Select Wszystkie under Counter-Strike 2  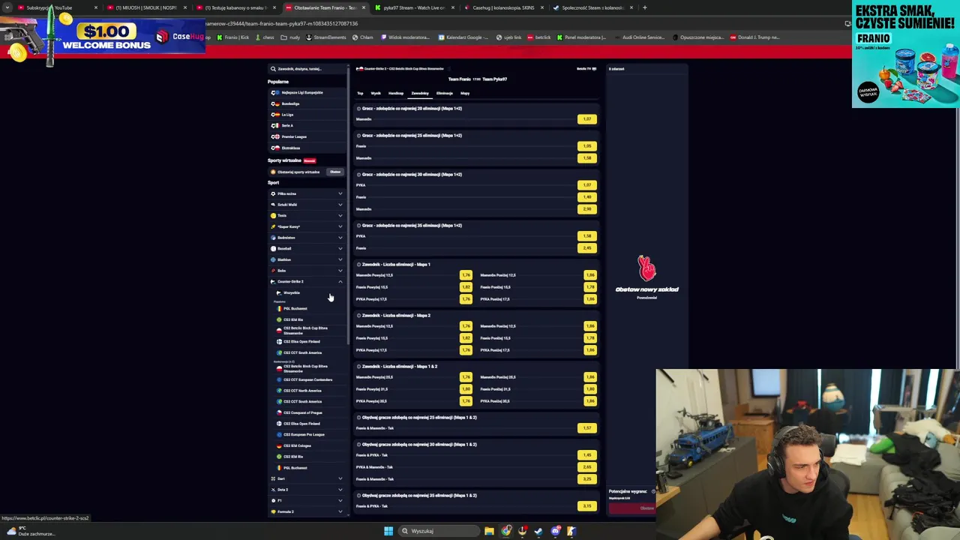point(292,292)
